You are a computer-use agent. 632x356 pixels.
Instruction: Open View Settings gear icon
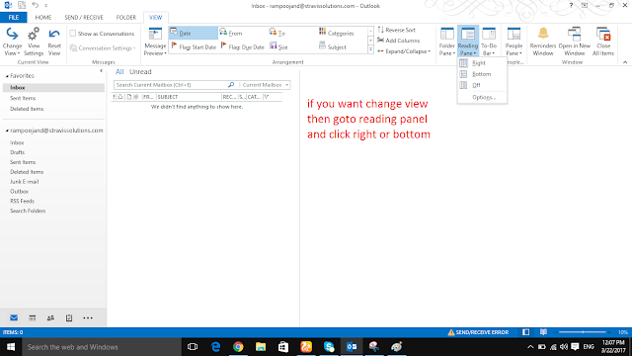click(x=34, y=42)
